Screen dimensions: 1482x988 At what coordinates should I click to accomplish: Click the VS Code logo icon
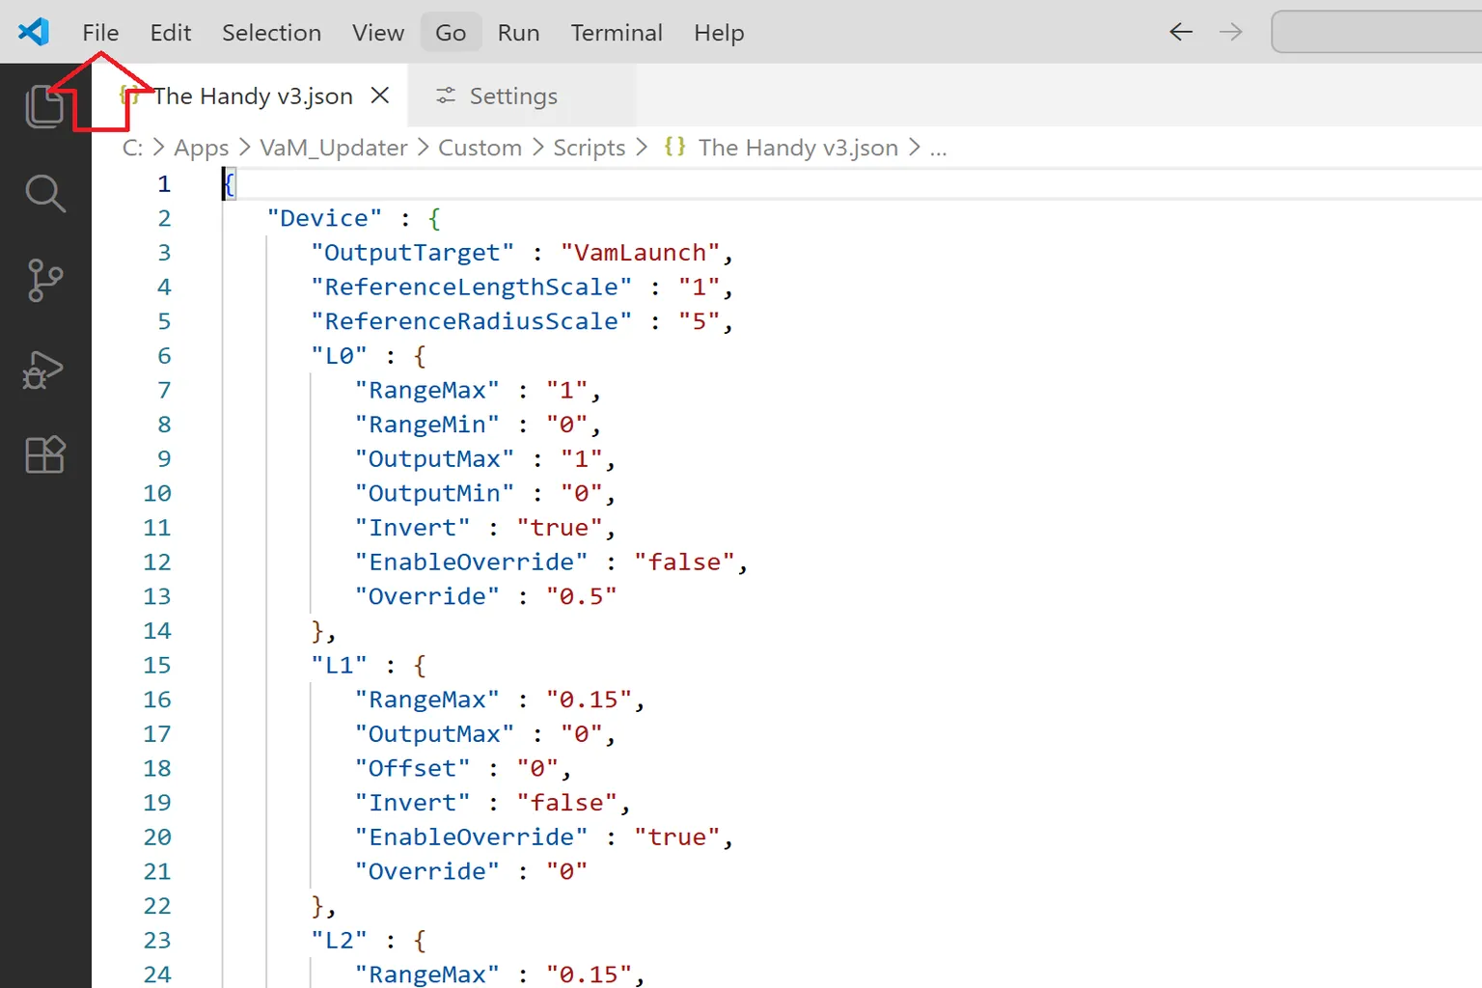(34, 32)
